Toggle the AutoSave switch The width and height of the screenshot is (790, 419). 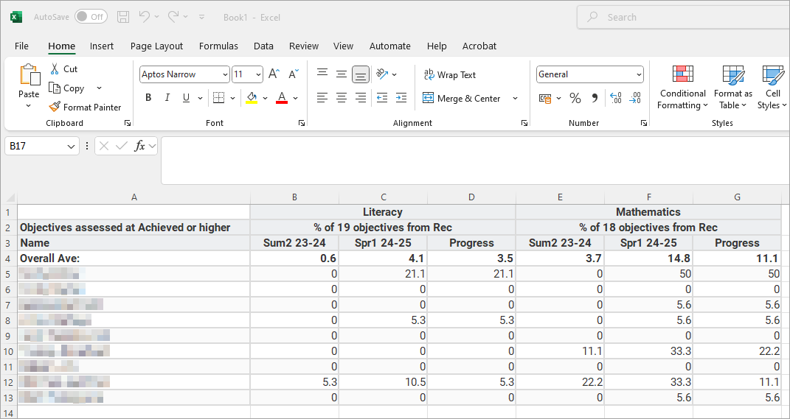(x=90, y=17)
